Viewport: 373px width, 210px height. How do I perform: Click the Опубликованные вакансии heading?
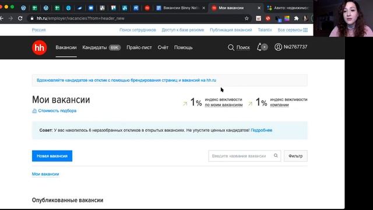(68, 200)
